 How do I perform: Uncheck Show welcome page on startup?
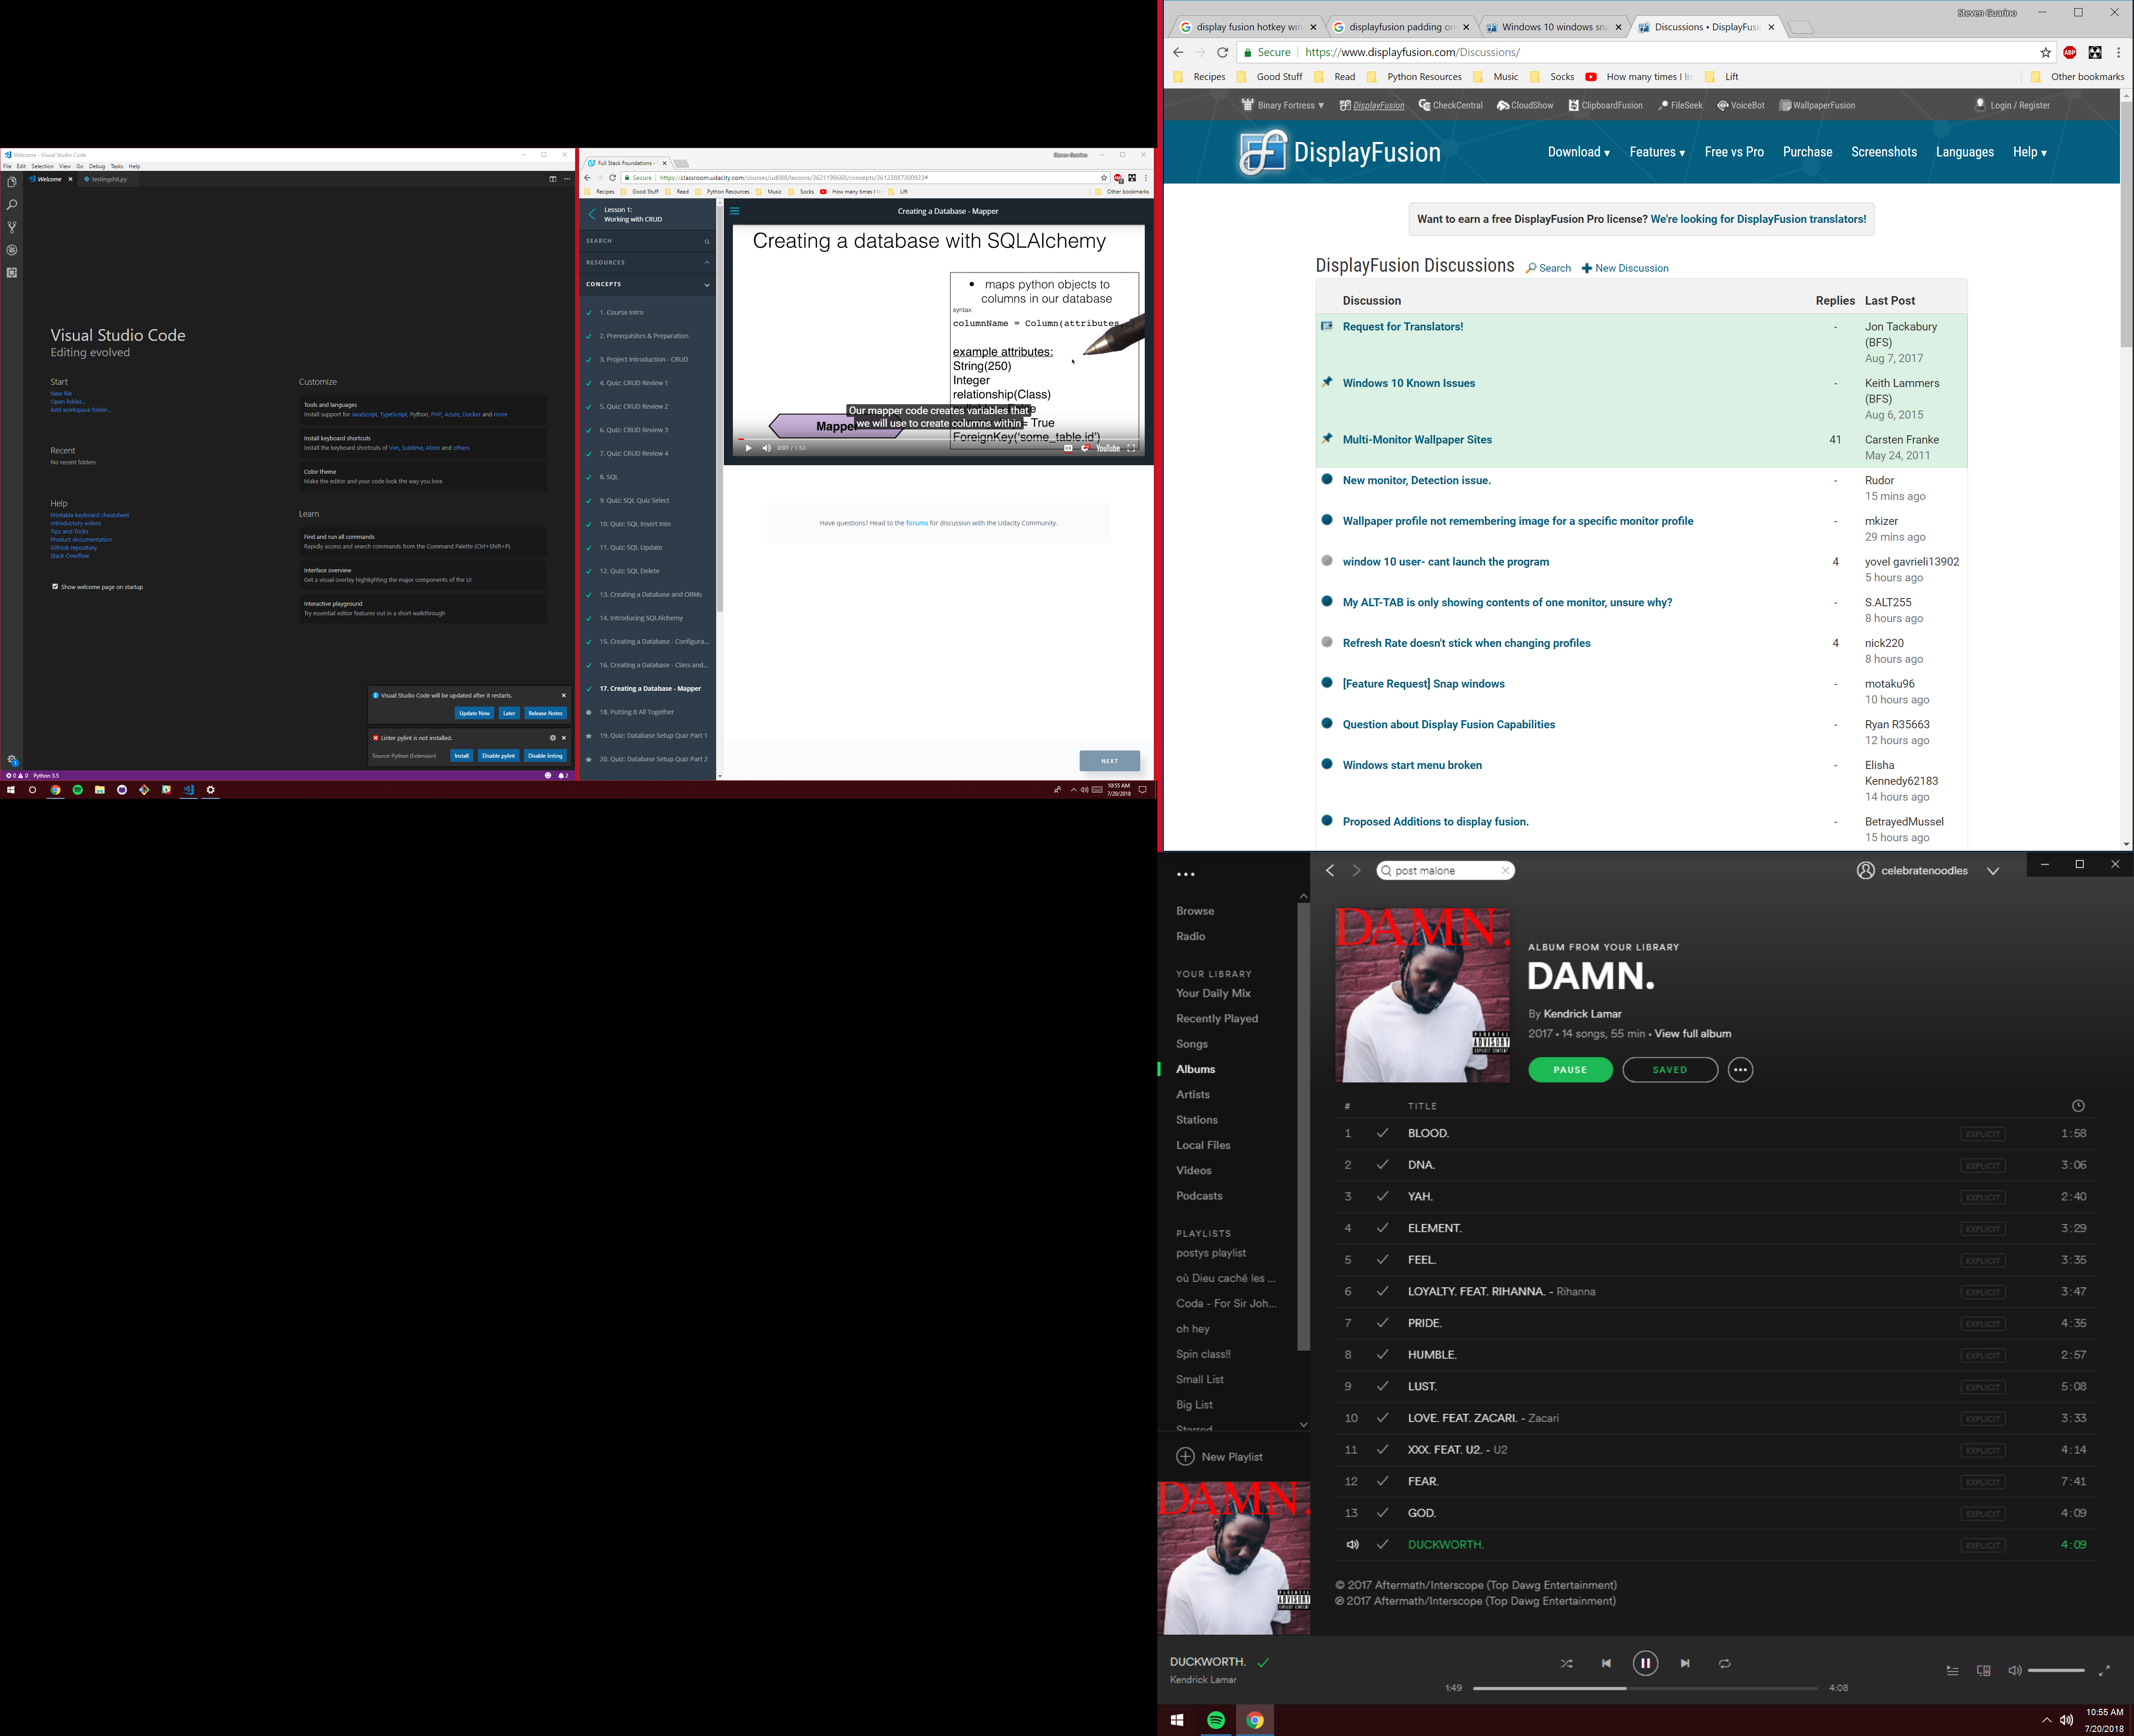pyautogui.click(x=55, y=587)
